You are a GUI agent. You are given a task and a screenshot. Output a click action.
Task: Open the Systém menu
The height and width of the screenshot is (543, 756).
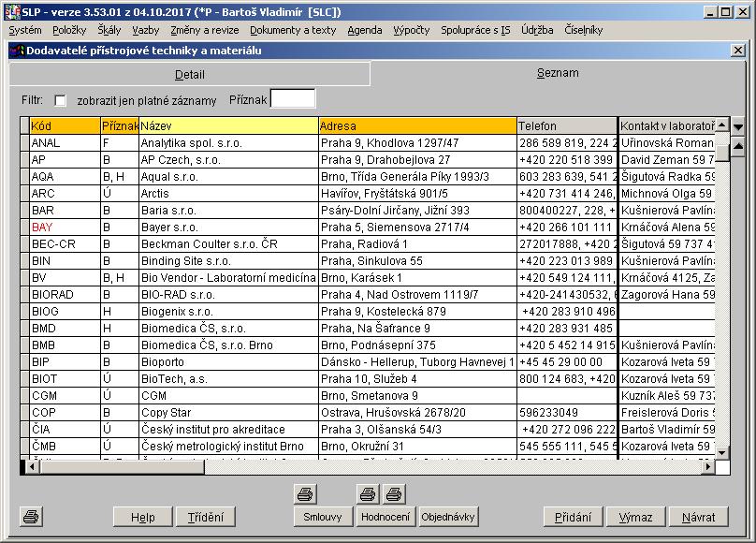pos(25,30)
